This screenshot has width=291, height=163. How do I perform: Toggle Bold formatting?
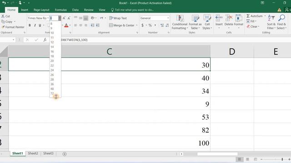(x=30, y=25)
